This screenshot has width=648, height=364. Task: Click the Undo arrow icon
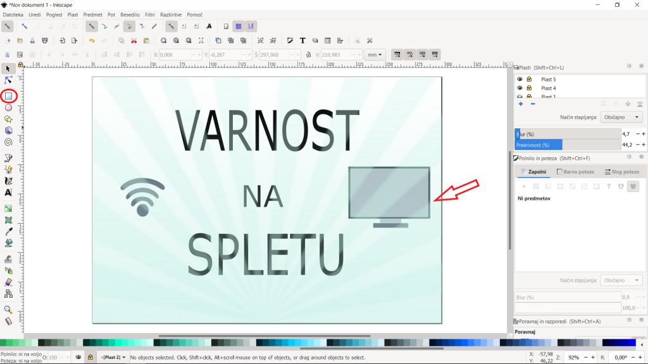tap(92, 40)
